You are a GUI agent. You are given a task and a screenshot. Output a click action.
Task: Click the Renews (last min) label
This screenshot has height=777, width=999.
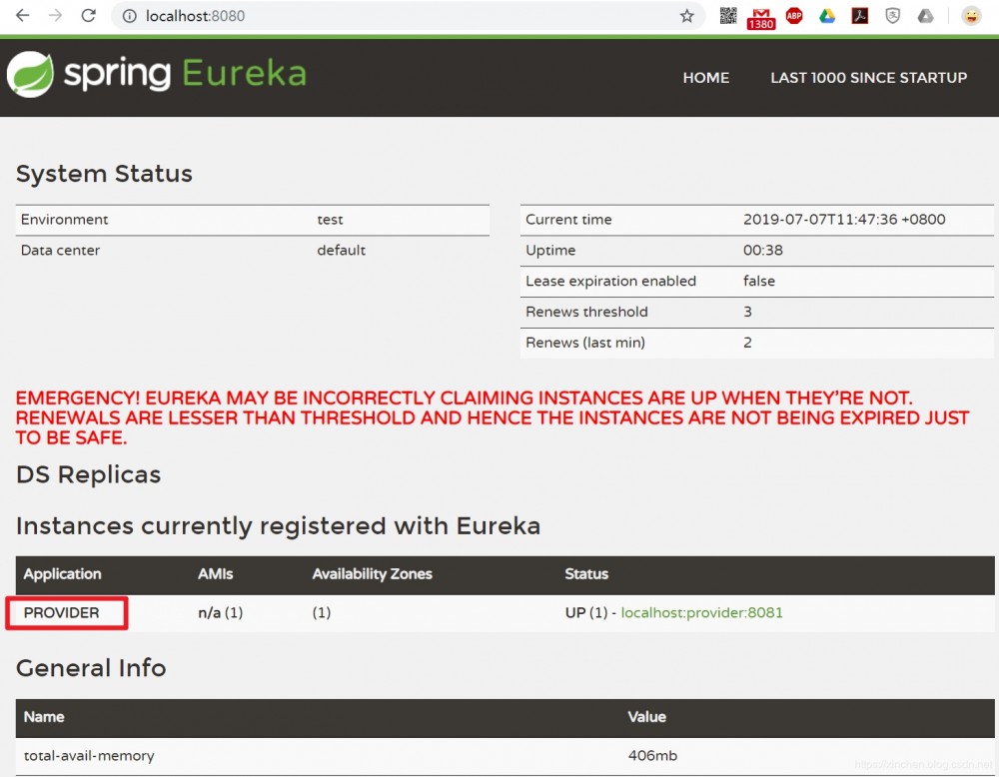click(x=584, y=343)
